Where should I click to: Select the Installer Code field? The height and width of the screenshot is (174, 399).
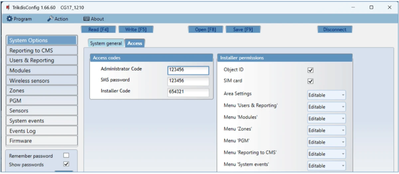(188, 92)
